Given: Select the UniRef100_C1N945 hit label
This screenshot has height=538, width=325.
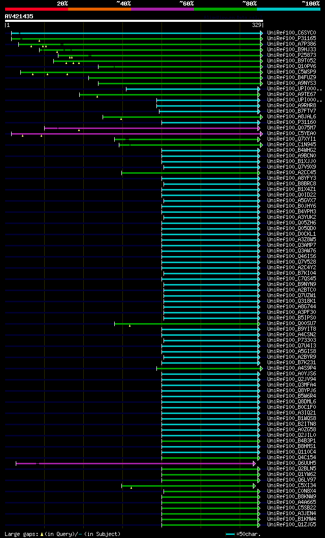Looking at the screenshot, I should 292,145.
